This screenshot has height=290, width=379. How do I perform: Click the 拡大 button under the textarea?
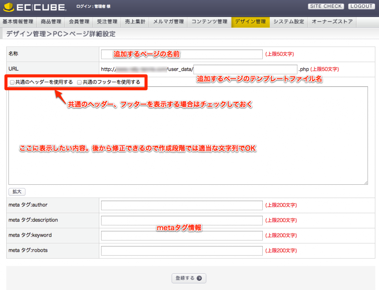click(x=17, y=192)
